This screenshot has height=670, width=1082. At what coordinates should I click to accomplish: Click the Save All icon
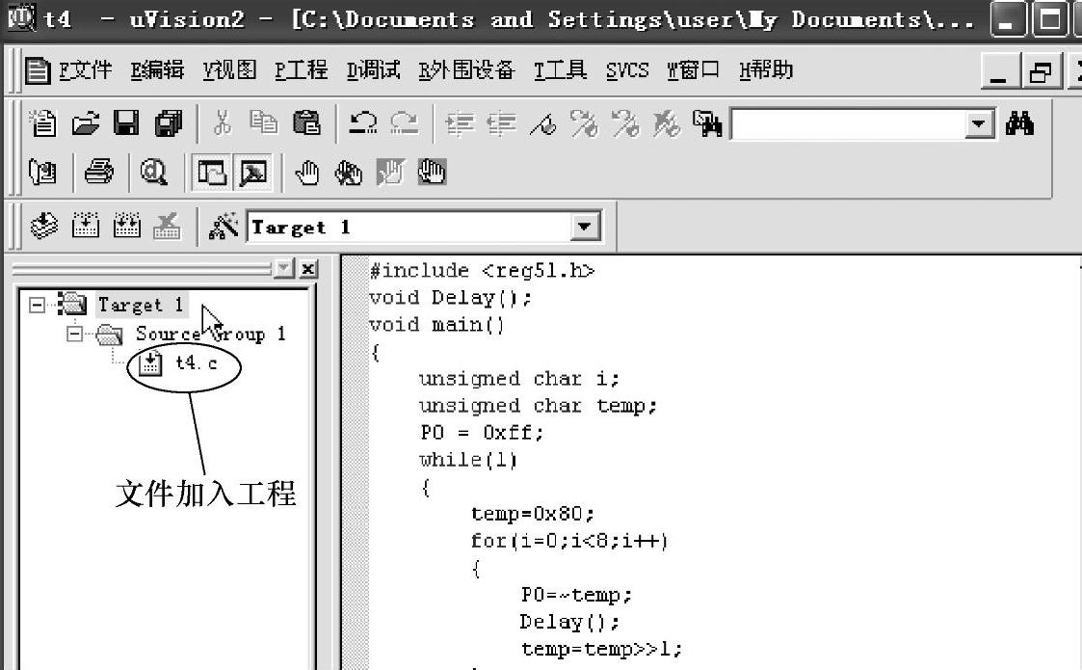click(169, 123)
